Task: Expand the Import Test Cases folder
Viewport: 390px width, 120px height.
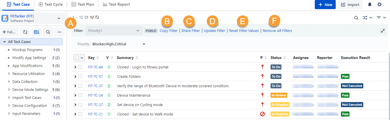Action: click(9, 97)
